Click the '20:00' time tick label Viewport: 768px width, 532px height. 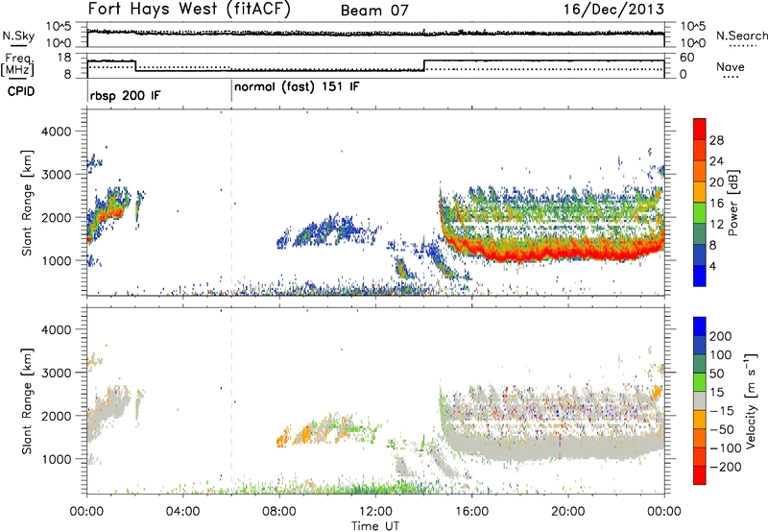[567, 512]
